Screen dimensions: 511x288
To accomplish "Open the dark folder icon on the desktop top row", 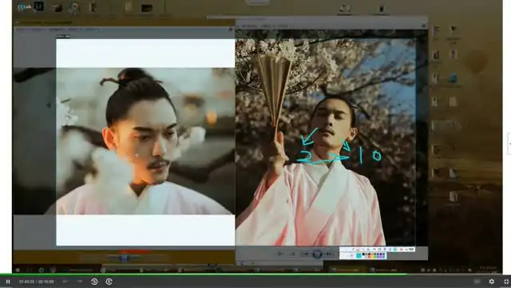I will click(x=147, y=8).
